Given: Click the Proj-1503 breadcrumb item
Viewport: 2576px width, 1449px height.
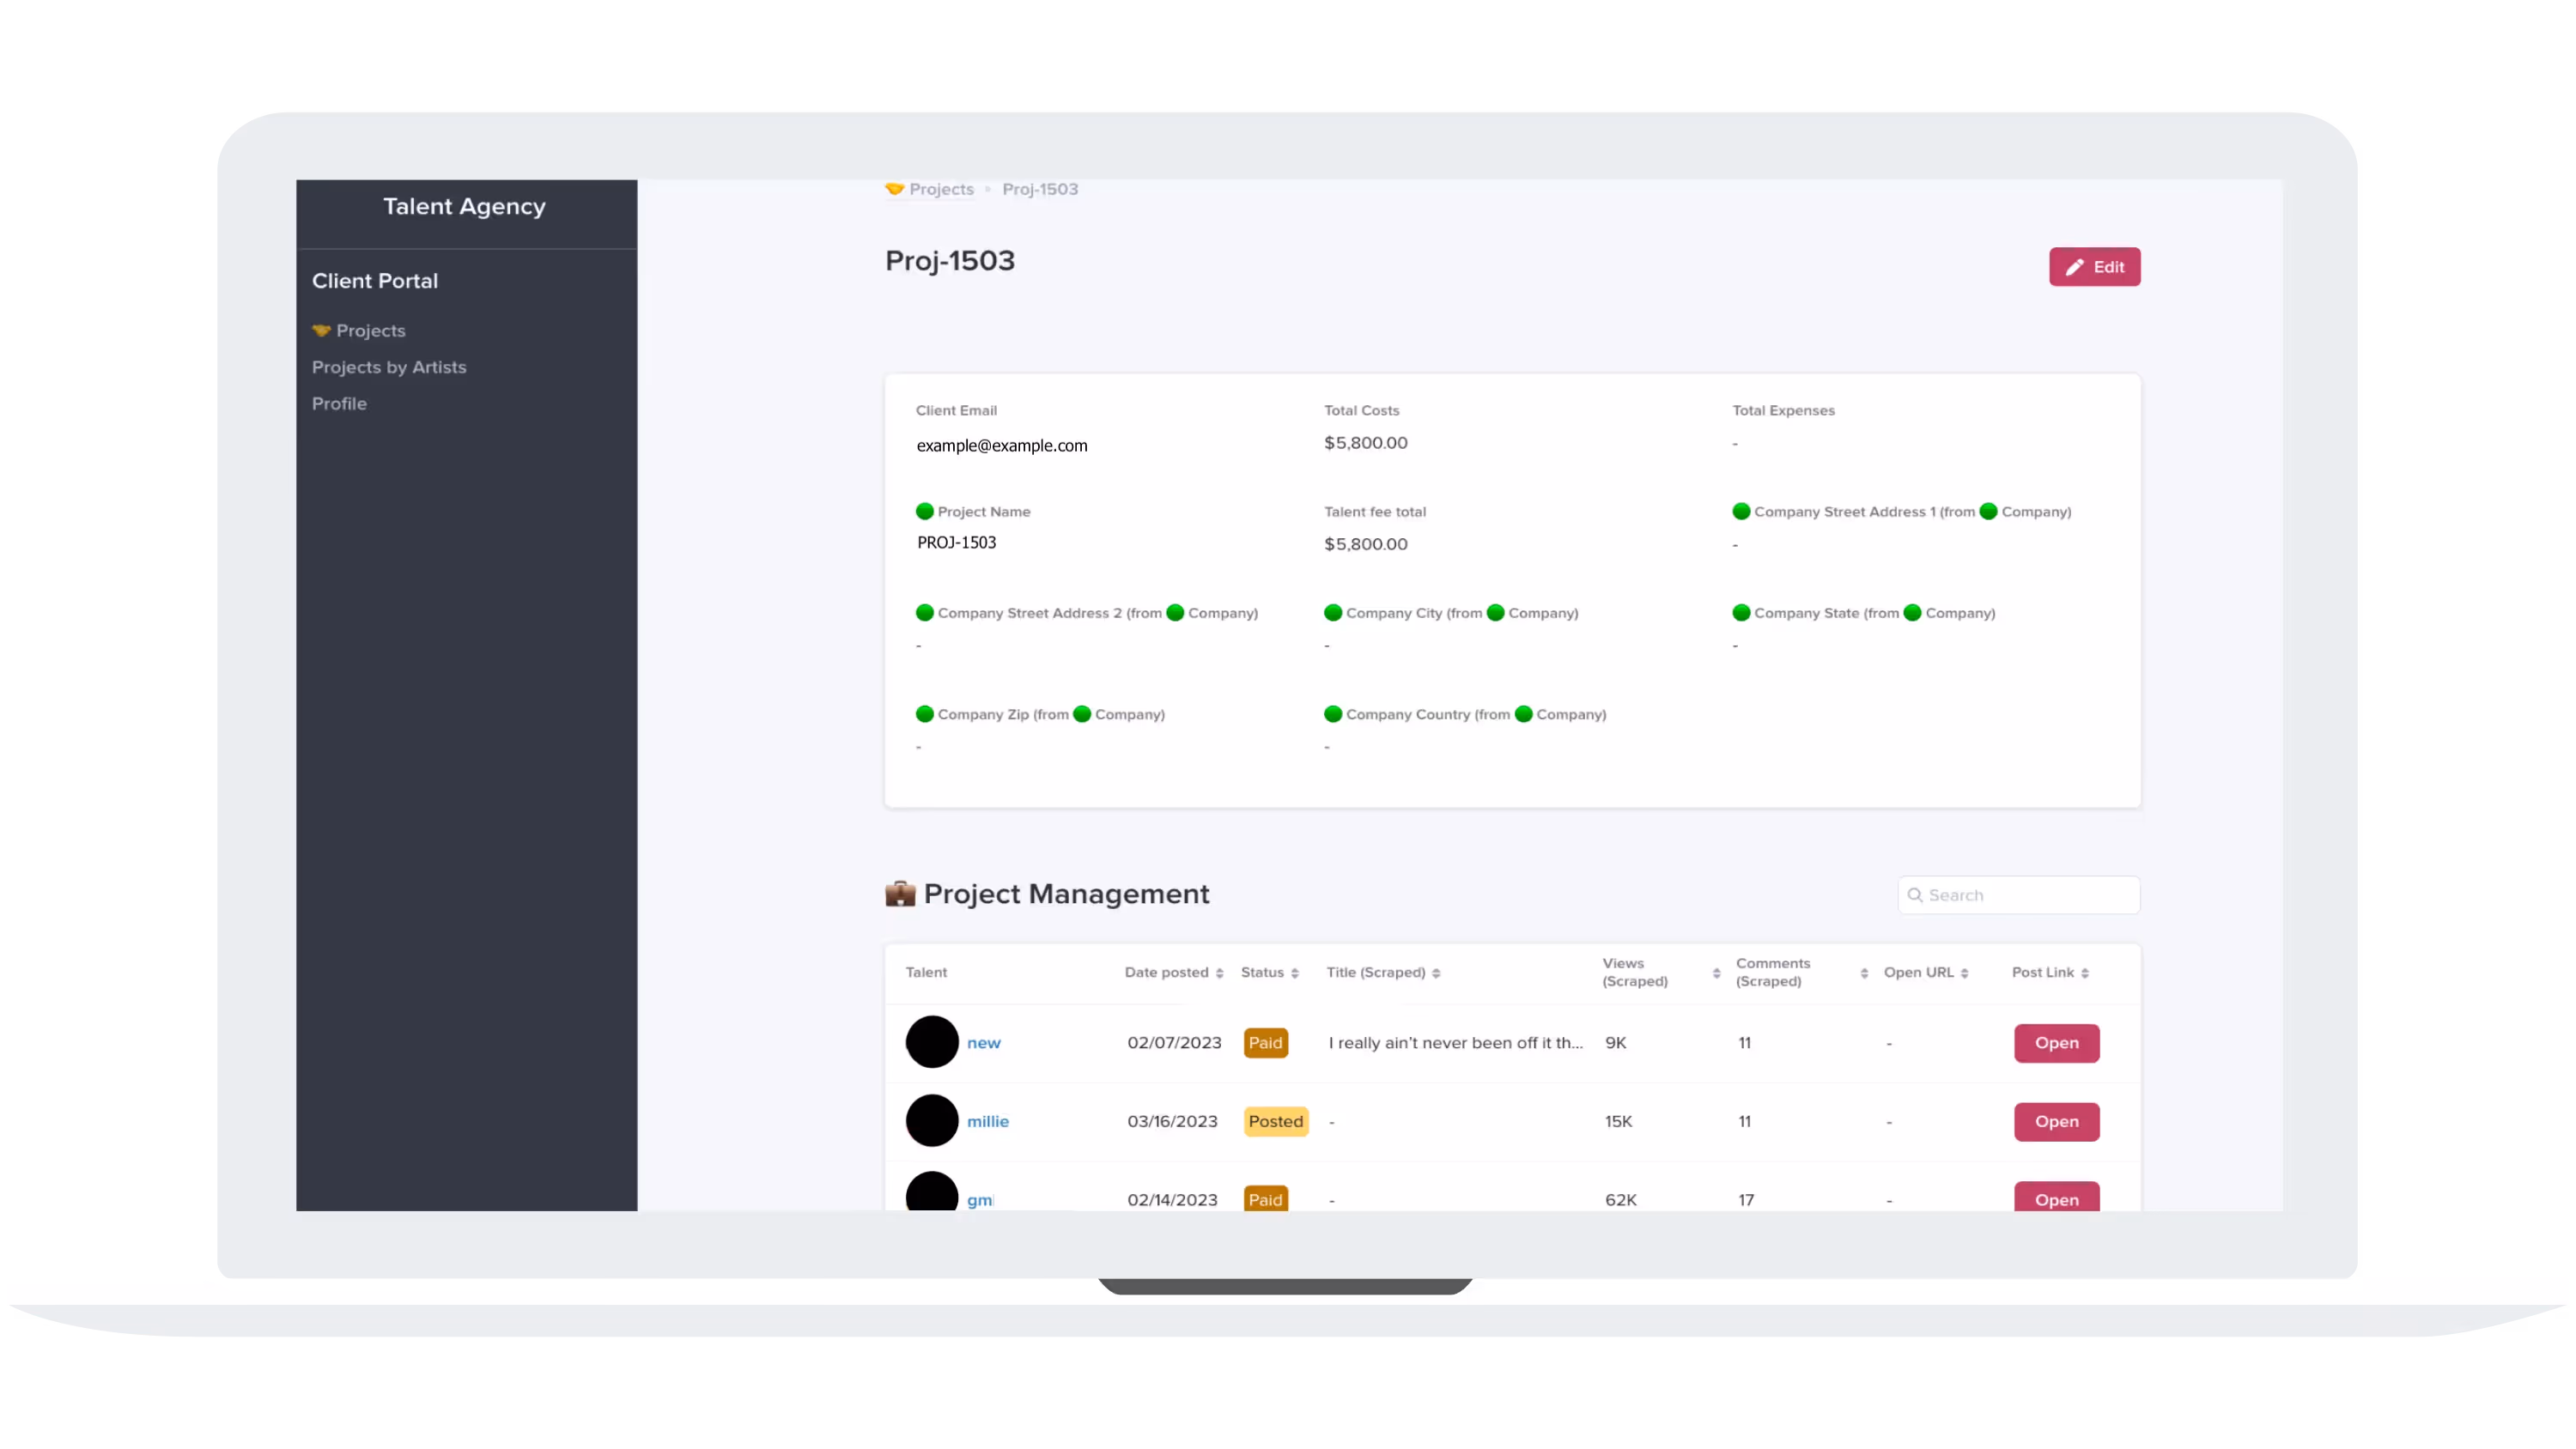Looking at the screenshot, I should 1040,189.
